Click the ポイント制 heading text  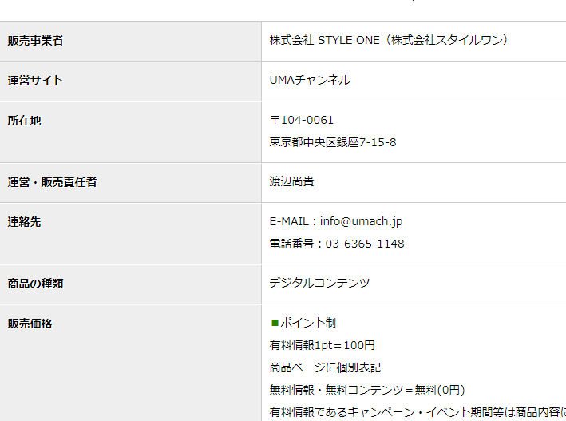point(308,323)
